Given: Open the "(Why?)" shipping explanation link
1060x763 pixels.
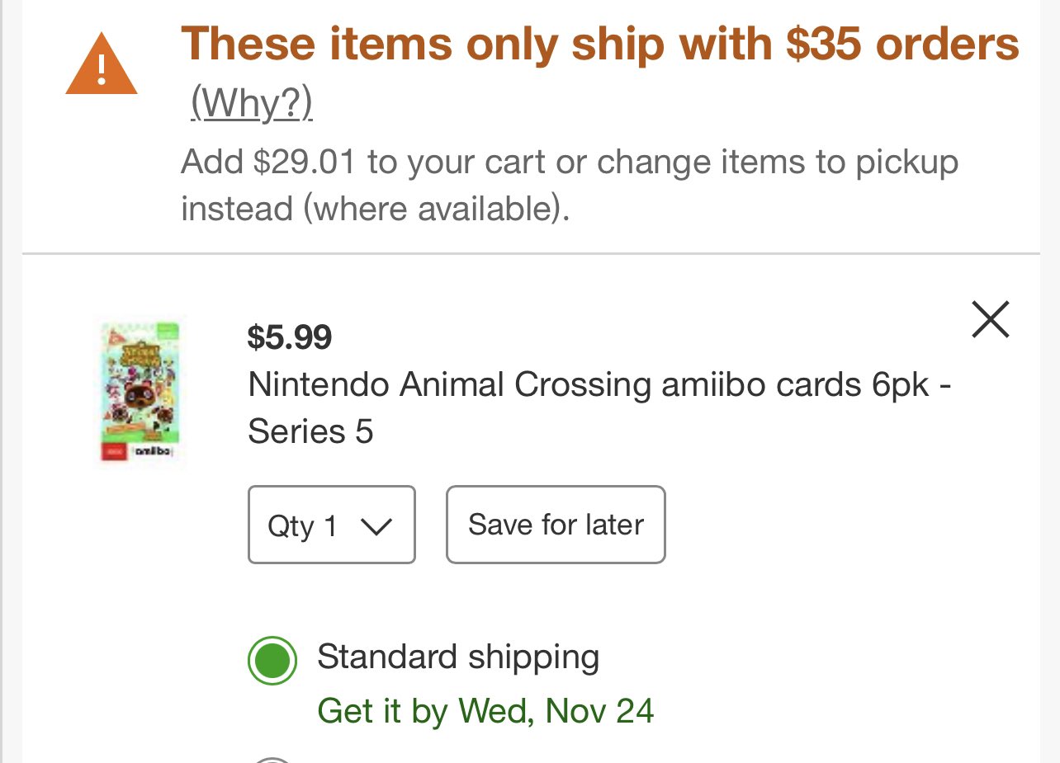Looking at the screenshot, I should pyautogui.click(x=251, y=103).
